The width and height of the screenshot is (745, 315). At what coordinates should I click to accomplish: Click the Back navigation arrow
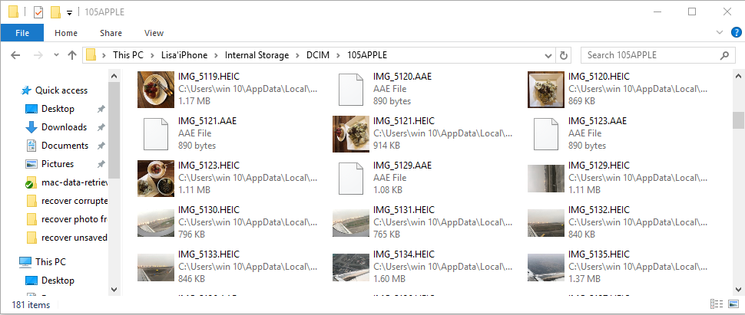[15, 55]
